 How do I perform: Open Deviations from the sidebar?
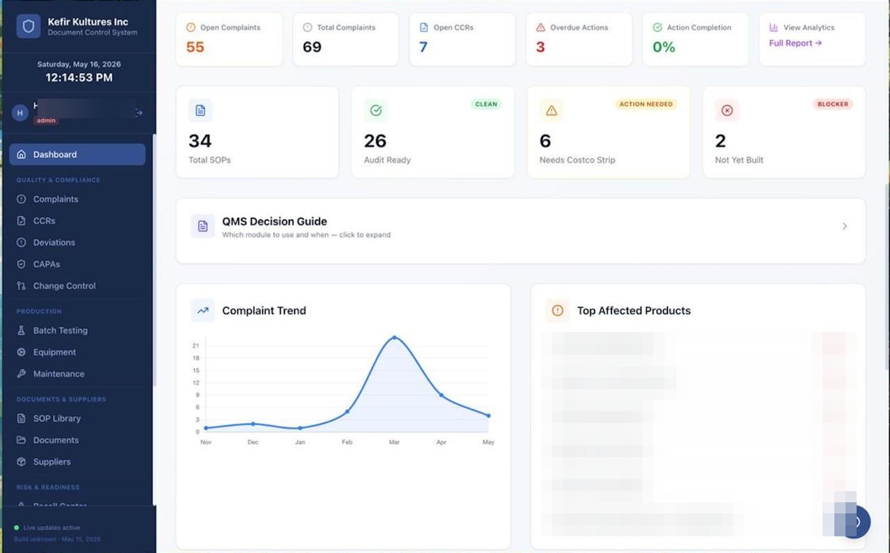(x=77, y=242)
